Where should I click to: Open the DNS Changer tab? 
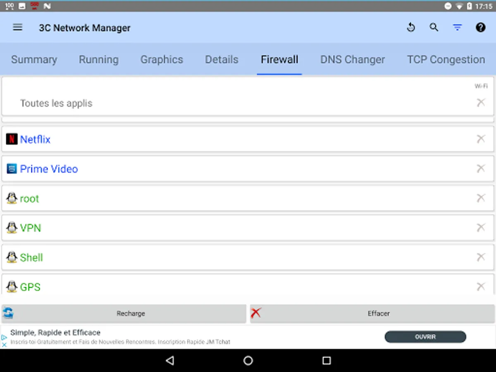click(353, 60)
